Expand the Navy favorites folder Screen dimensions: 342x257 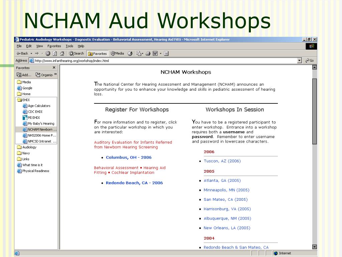(x=23, y=153)
